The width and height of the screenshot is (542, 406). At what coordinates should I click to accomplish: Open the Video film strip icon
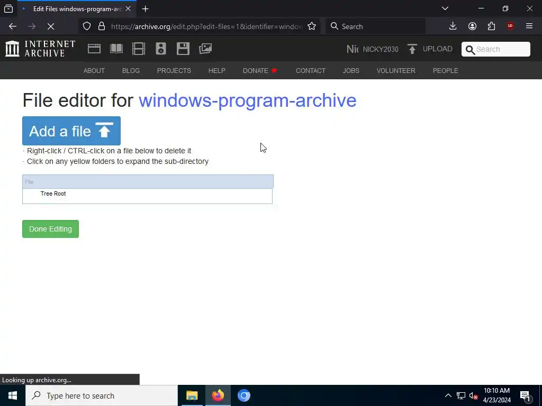tap(139, 49)
